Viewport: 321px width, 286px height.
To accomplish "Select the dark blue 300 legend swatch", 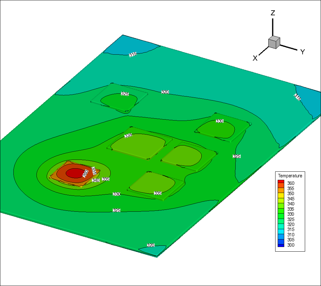I will coord(281,245).
